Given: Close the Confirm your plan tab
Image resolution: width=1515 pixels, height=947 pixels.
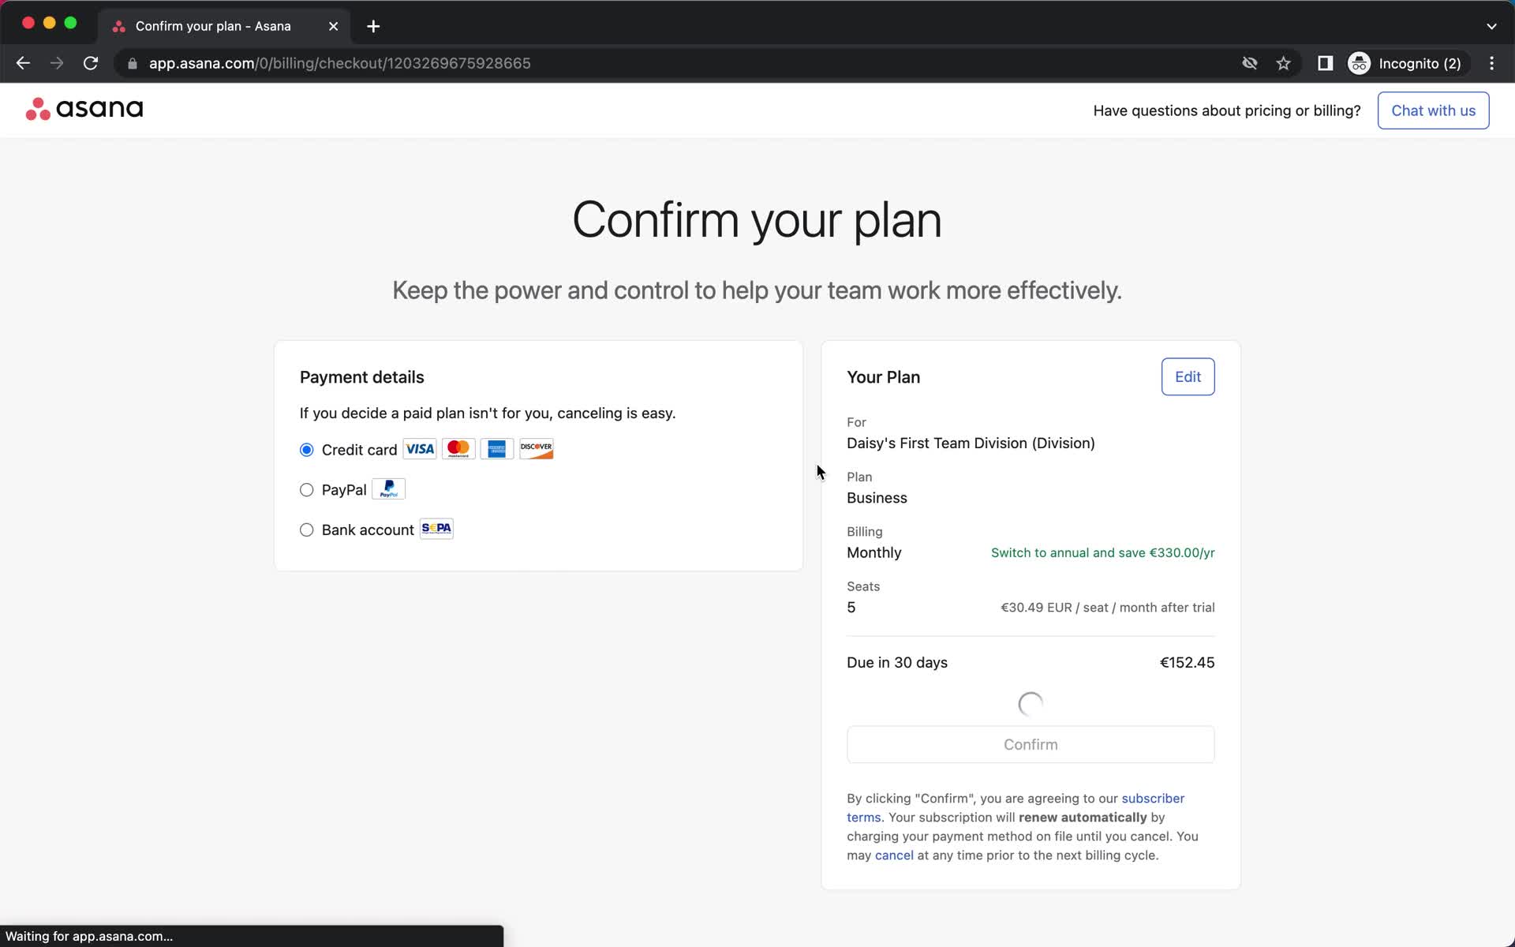Looking at the screenshot, I should click(x=333, y=26).
